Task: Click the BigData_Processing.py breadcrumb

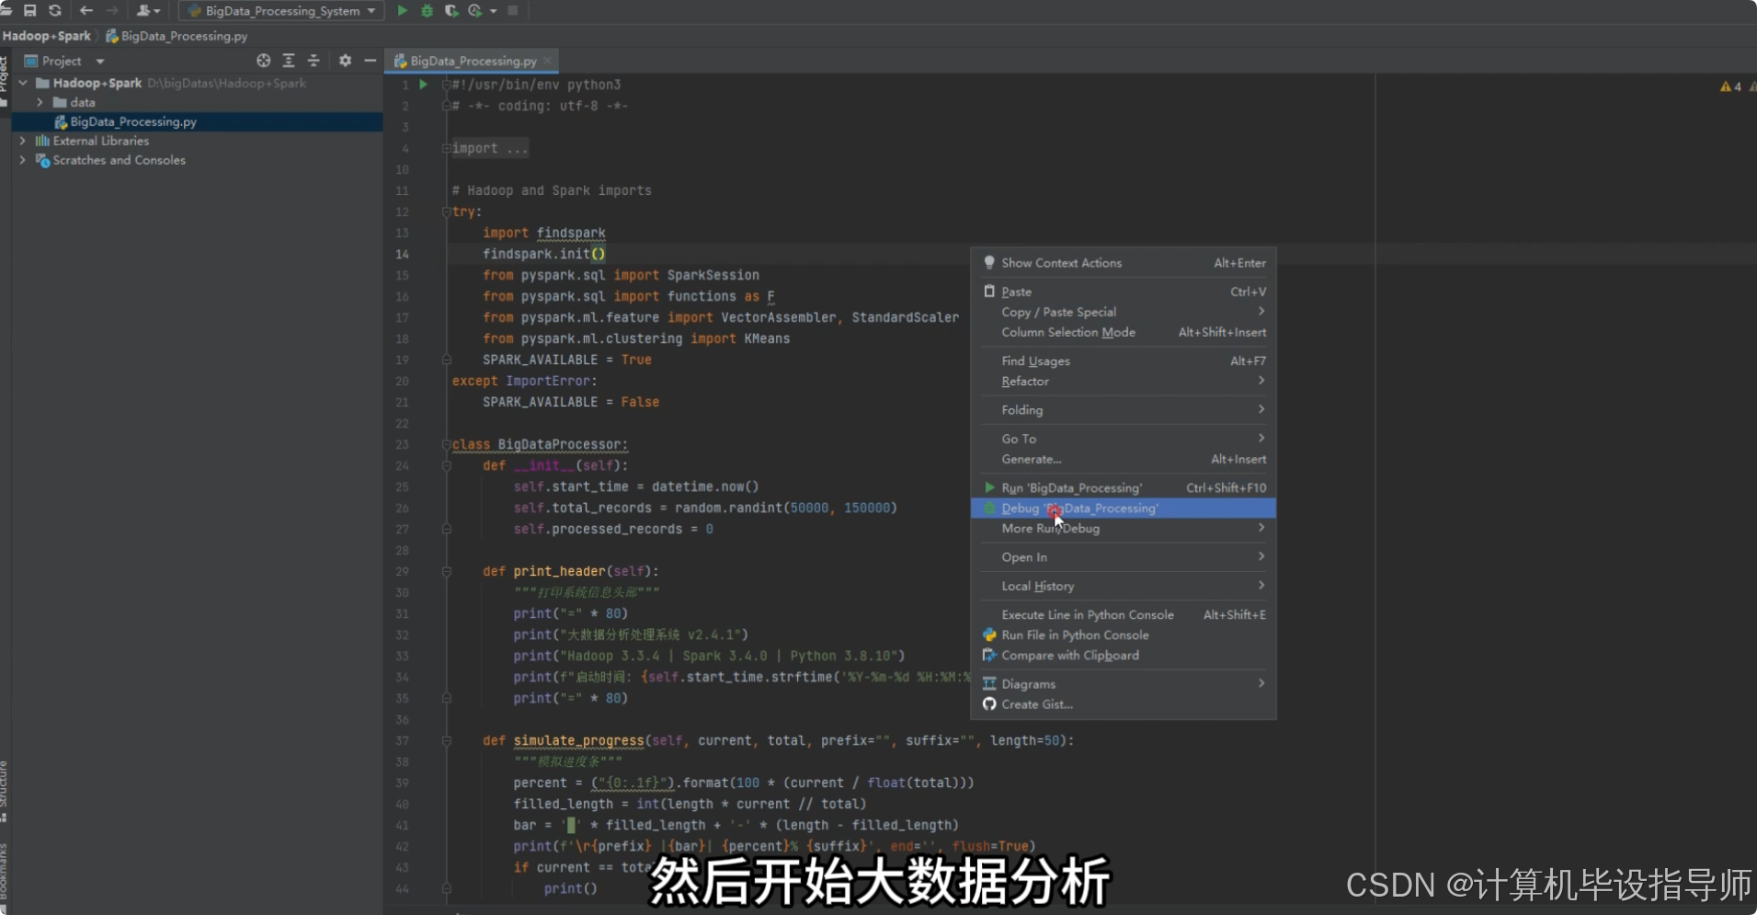Action: tap(177, 36)
